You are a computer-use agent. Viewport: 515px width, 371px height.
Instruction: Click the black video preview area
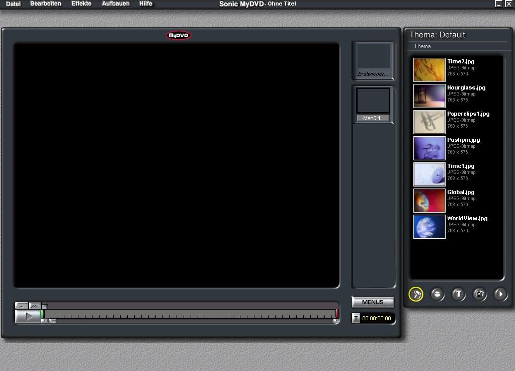(x=177, y=165)
